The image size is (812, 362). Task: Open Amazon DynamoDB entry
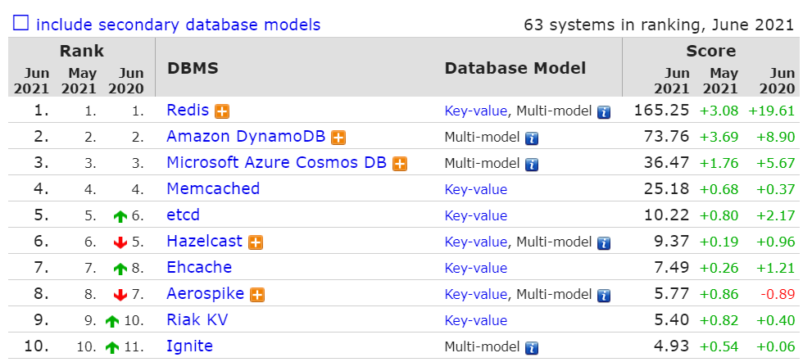(246, 136)
